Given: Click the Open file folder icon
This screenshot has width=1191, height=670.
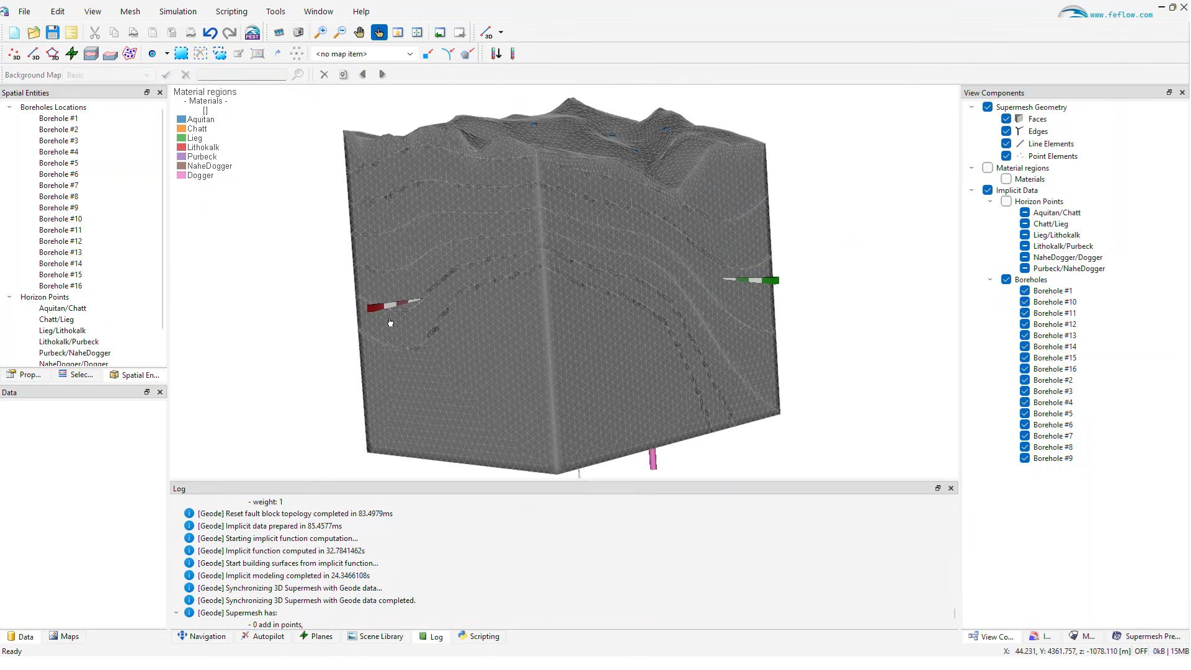Looking at the screenshot, I should click(33, 33).
